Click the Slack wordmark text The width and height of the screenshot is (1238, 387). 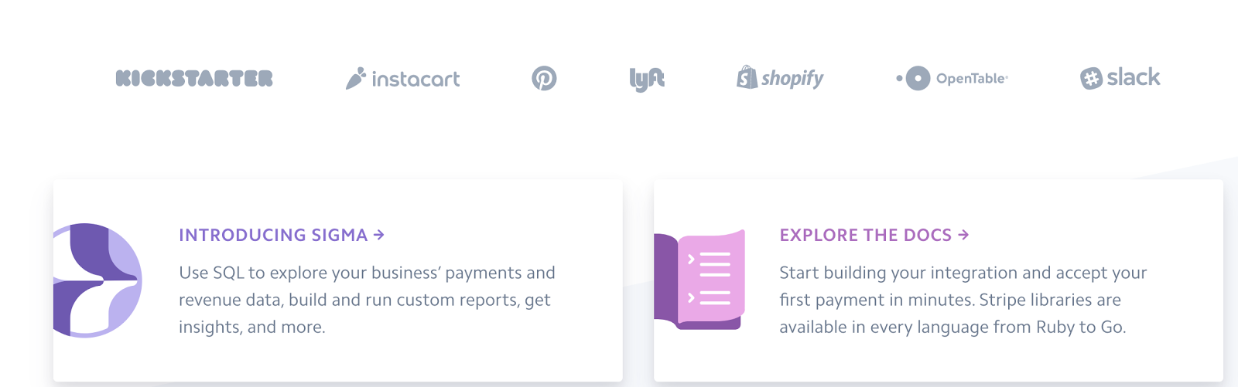click(1134, 77)
